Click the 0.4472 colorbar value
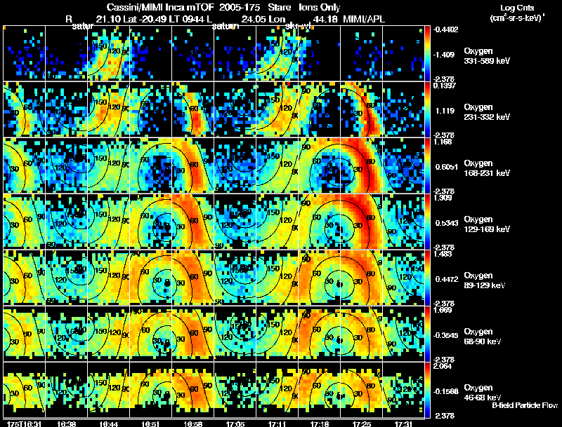 (447, 279)
